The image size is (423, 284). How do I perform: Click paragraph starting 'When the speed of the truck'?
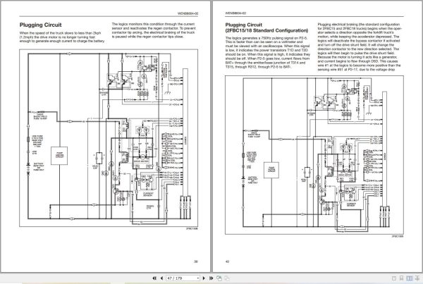pyautogui.click(x=62, y=37)
